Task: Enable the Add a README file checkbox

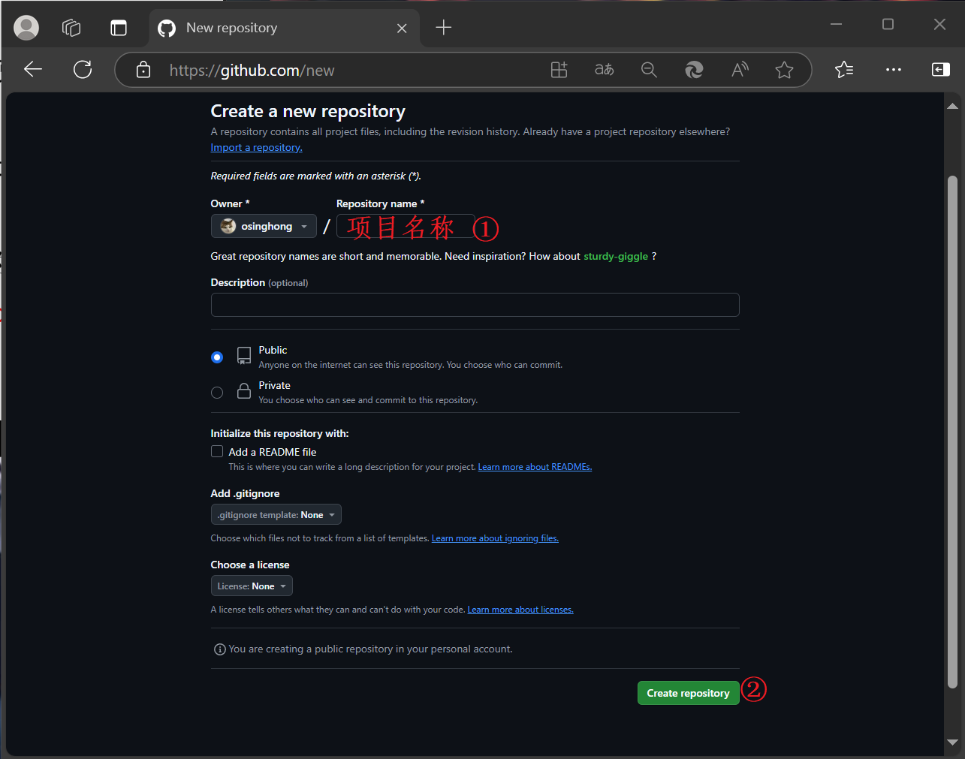Action: [217, 451]
